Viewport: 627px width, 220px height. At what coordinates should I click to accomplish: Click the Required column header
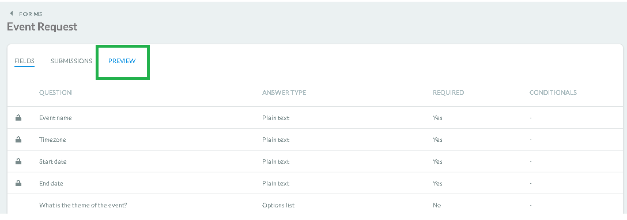coord(448,92)
